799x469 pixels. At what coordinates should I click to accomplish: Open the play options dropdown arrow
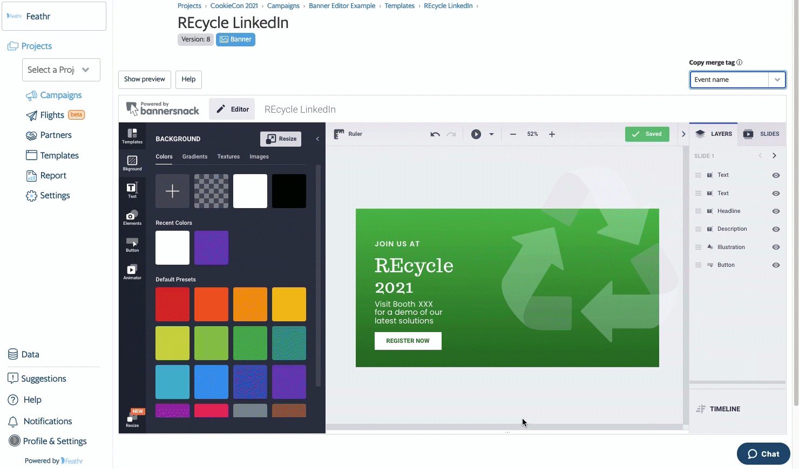pyautogui.click(x=491, y=134)
